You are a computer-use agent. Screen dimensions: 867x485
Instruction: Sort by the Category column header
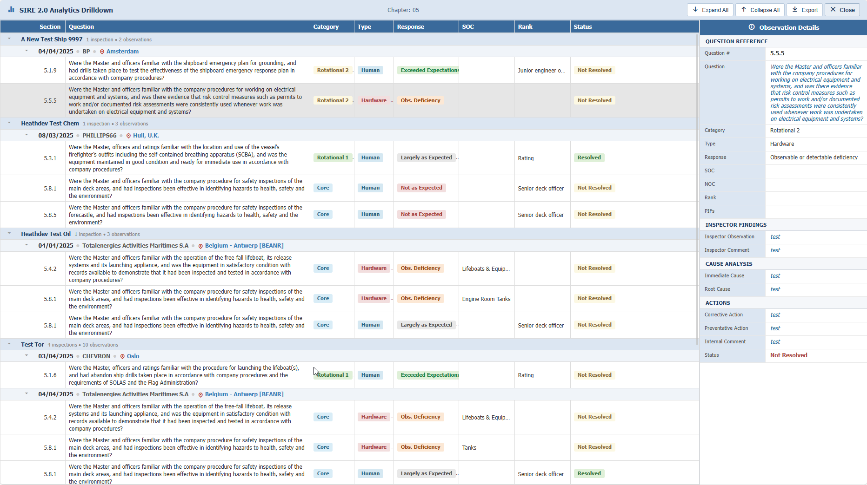pyautogui.click(x=326, y=27)
